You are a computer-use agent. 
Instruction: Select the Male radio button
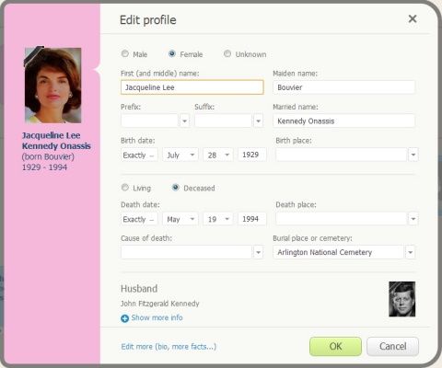[125, 53]
